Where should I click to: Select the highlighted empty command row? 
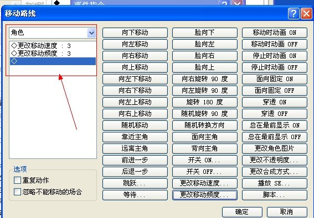click(53, 61)
